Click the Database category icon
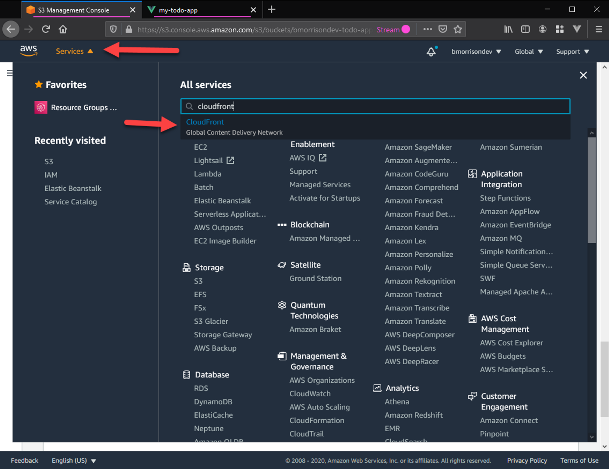This screenshot has height=469, width=609. [186, 375]
